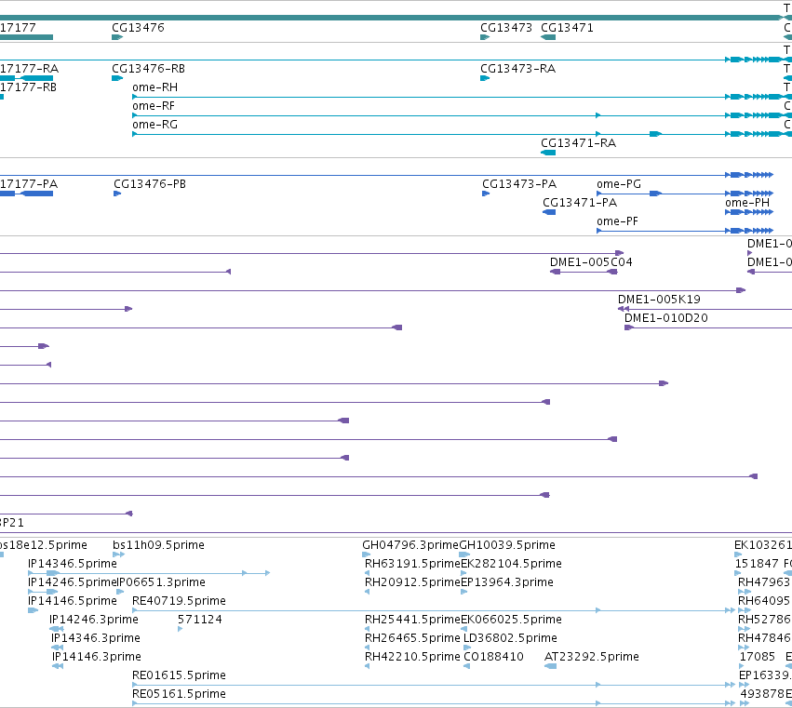
Task: Select the CG13471-PA protein label
Action: (580, 203)
